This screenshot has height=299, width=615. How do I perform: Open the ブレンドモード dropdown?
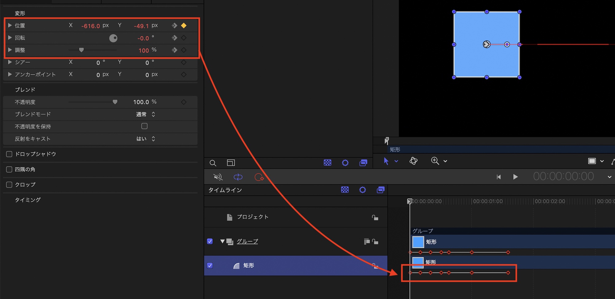click(145, 114)
